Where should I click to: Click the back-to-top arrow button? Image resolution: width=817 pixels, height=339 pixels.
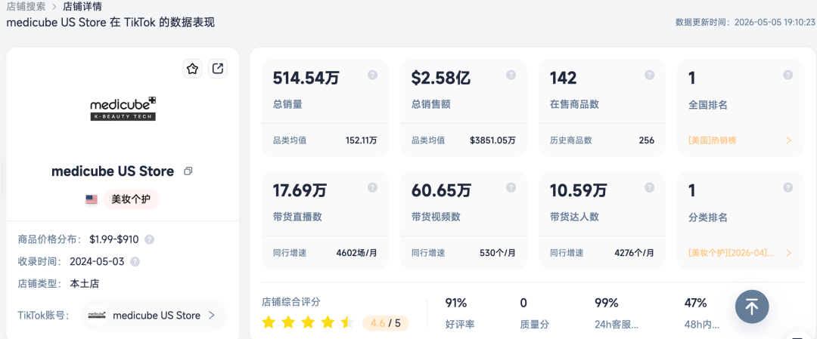[x=752, y=307]
